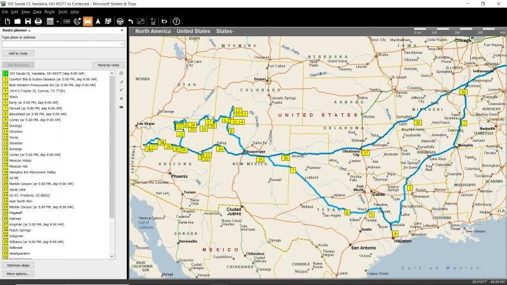Screen dimensions: 507x285
Task: Open the Route menu
Action: point(49,11)
